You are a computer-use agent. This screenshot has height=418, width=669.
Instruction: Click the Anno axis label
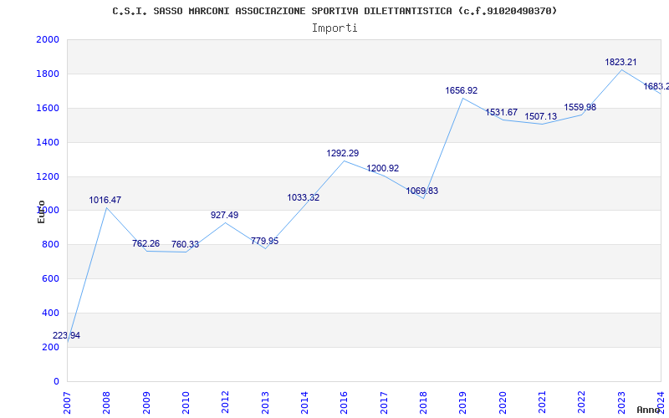click(650, 410)
